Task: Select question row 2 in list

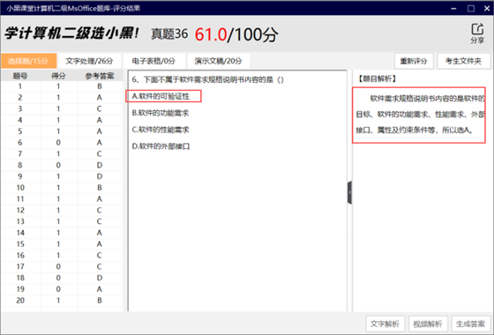Action: click(x=62, y=98)
